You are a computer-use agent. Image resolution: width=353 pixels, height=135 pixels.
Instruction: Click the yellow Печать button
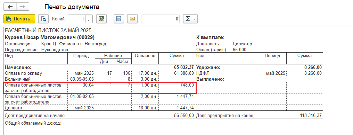click(x=19, y=19)
